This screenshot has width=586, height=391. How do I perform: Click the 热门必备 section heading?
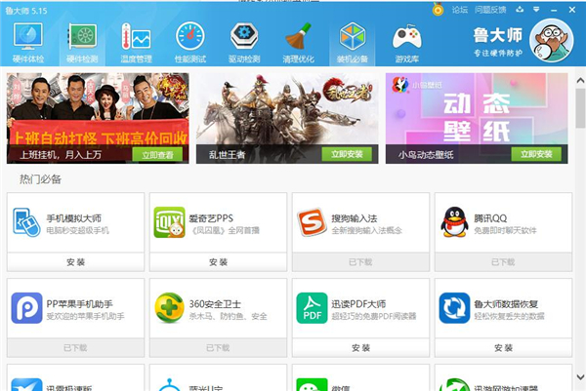(40, 179)
